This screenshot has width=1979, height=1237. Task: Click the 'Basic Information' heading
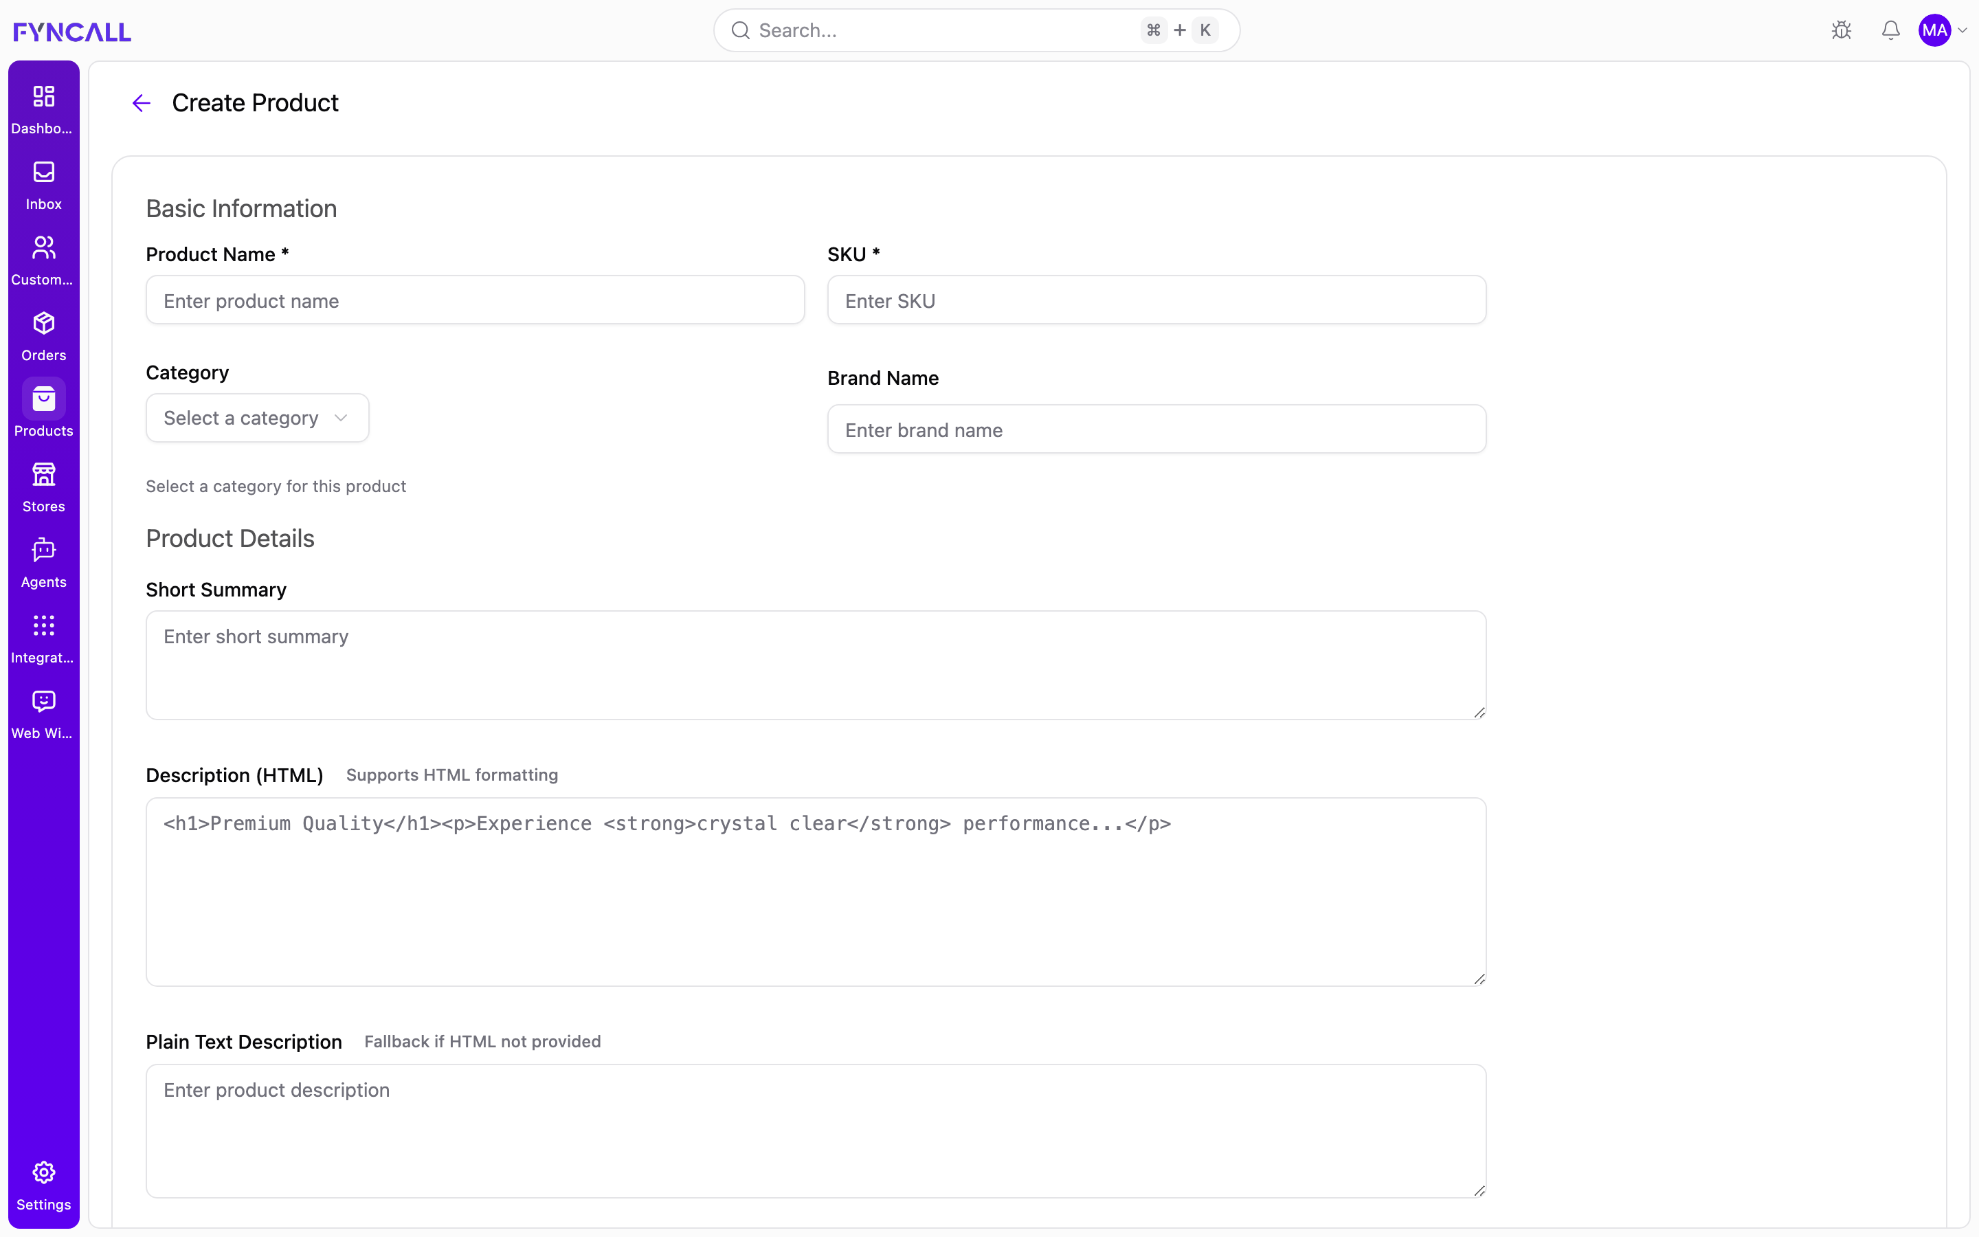(241, 209)
